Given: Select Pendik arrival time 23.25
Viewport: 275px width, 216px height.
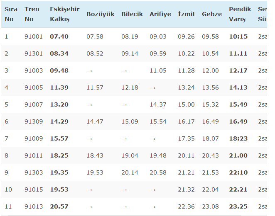Looking at the screenshot, I should [238, 206].
